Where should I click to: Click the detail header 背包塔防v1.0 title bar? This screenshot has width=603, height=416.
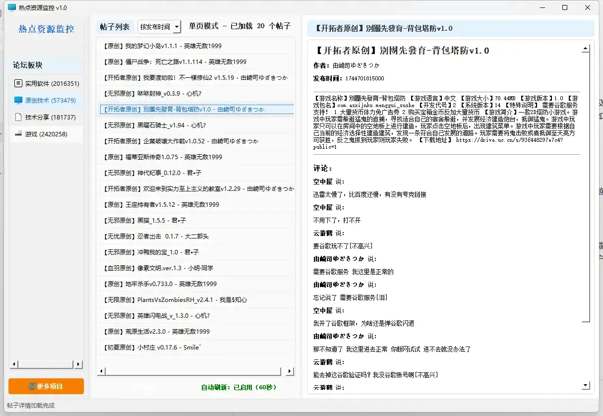click(447, 28)
